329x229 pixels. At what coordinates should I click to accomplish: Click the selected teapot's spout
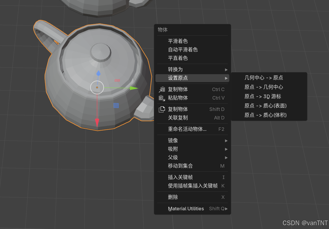click(x=145, y=109)
